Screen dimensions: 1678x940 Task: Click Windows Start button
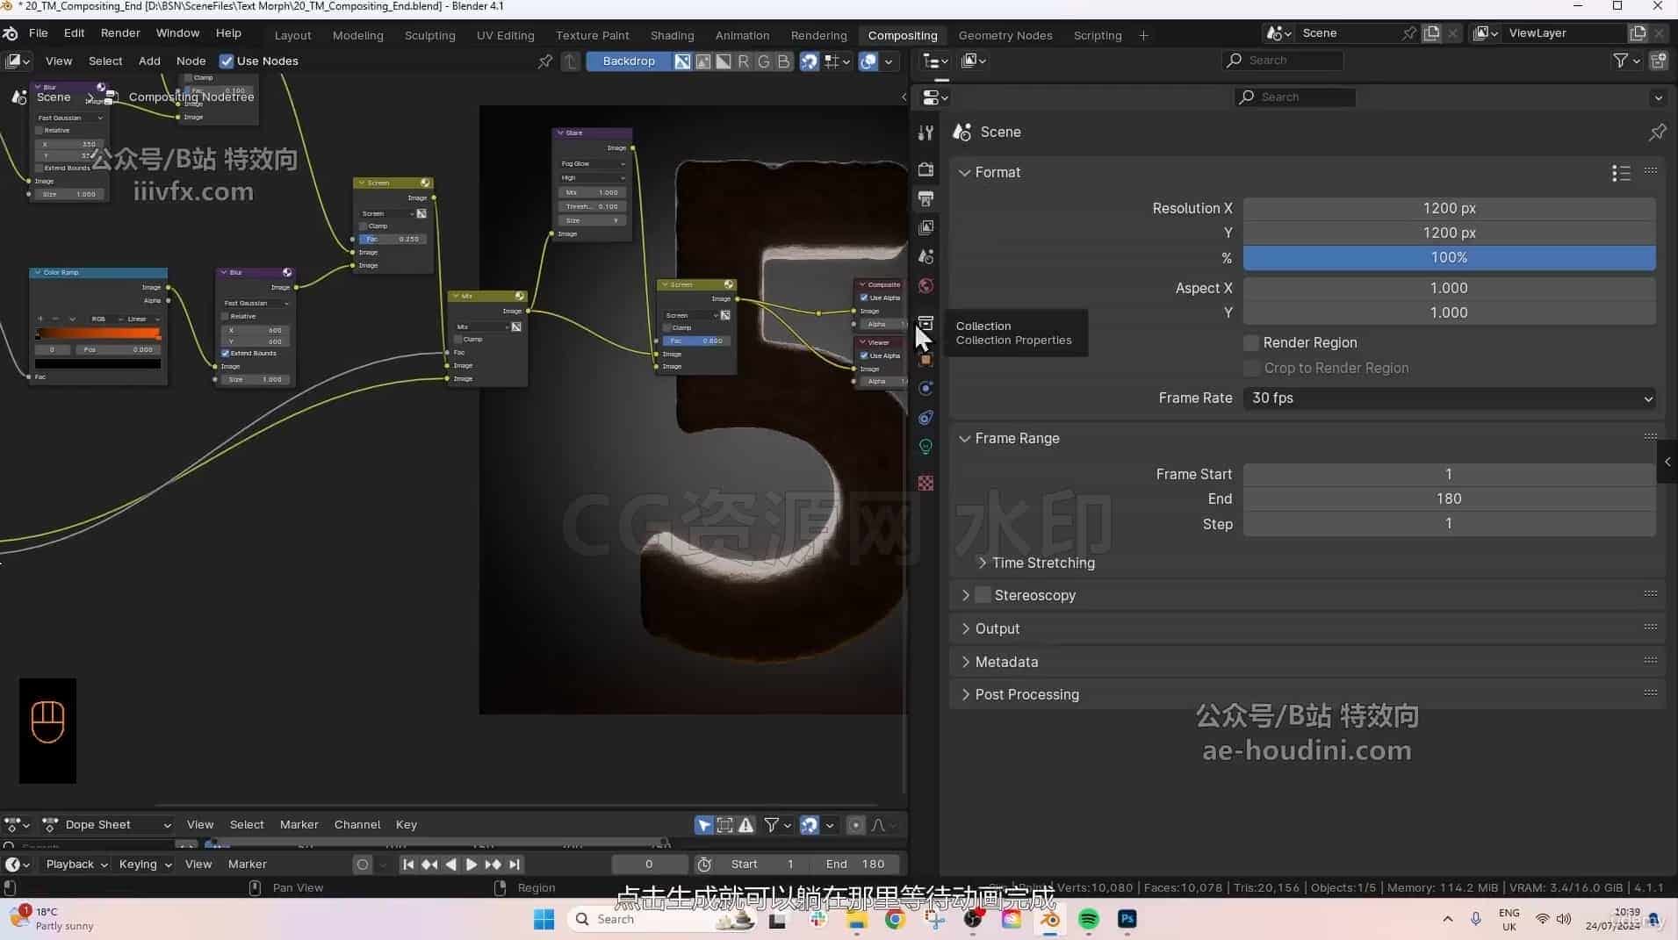click(544, 920)
